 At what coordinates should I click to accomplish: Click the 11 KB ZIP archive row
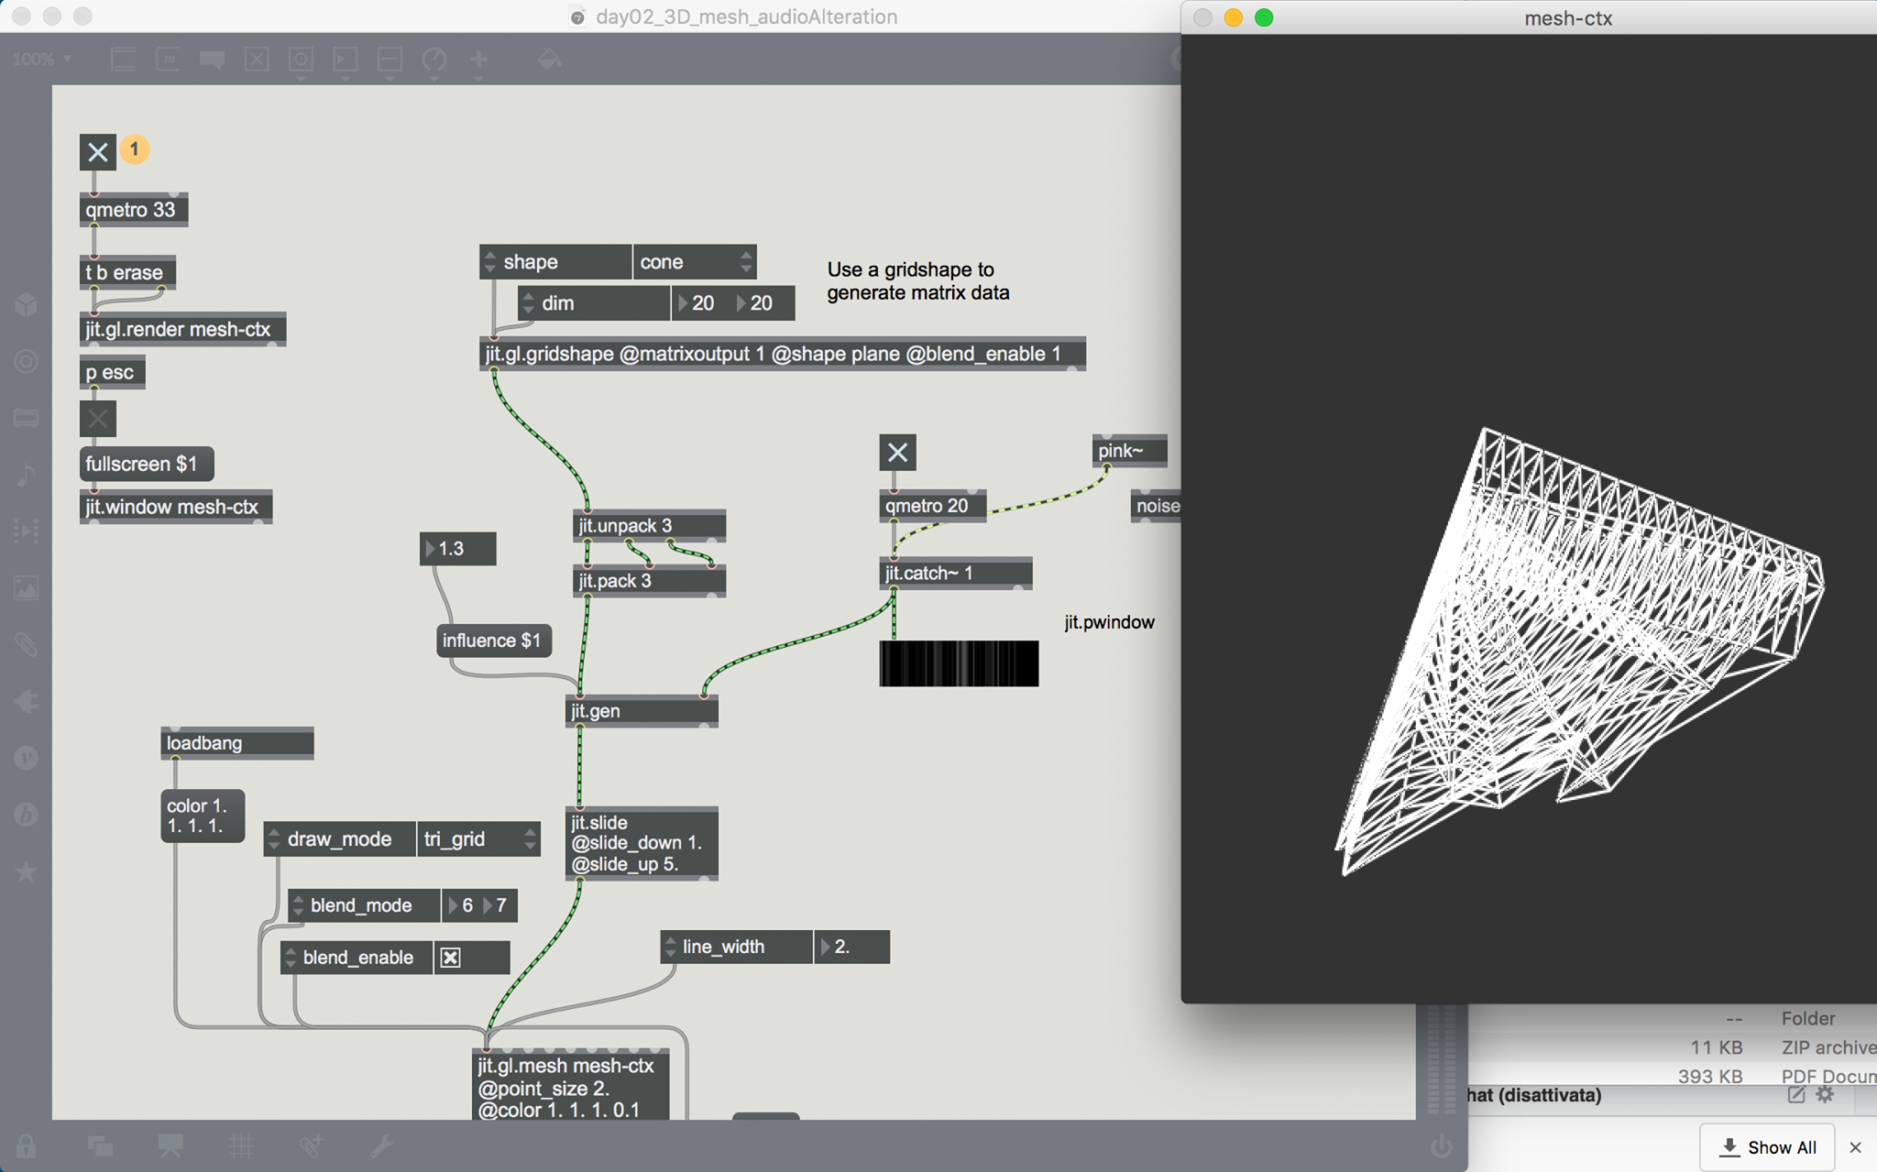click(x=1673, y=1047)
